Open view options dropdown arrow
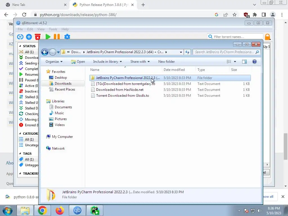The image size is (288, 216). click(235, 62)
